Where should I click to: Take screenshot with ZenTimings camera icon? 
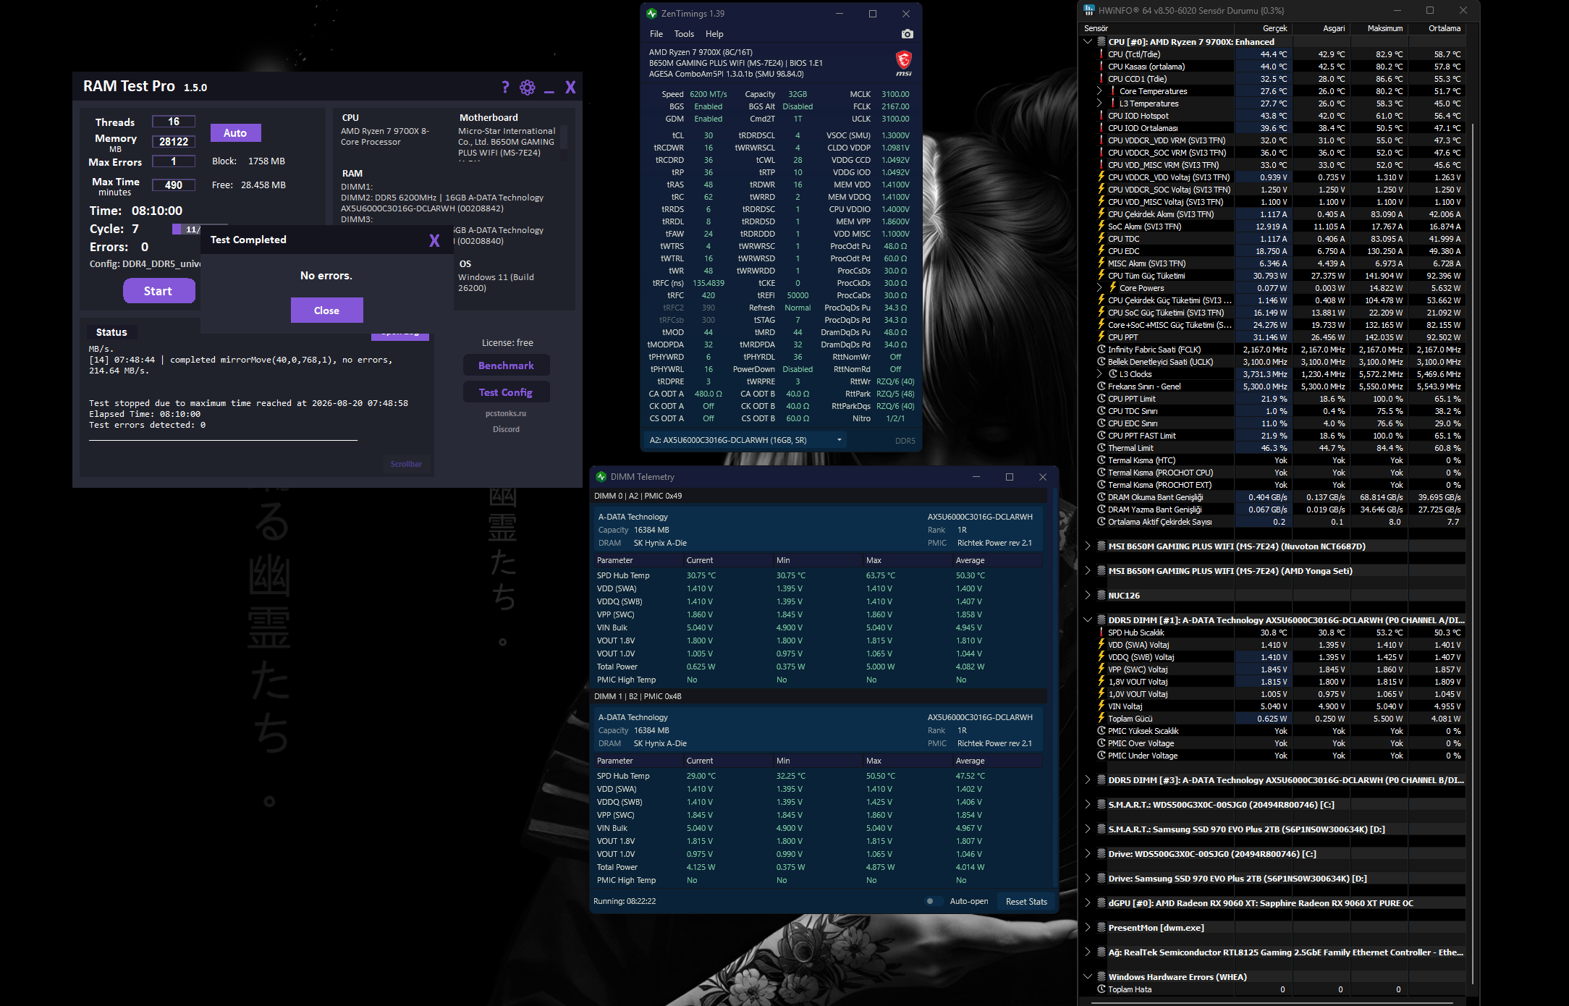[x=907, y=34]
